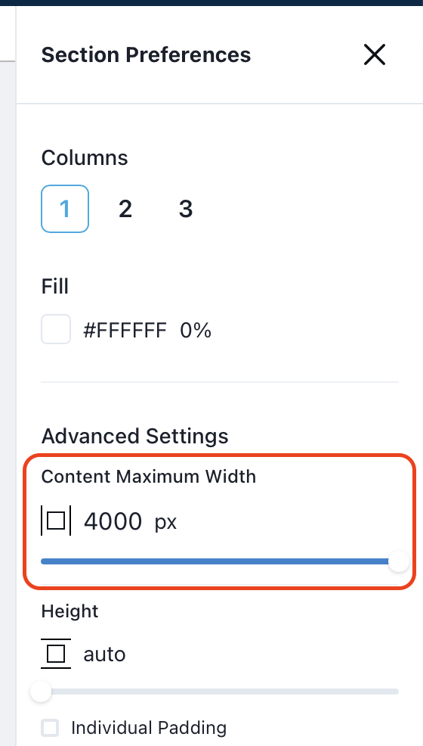Click the Content Maximum Width slider handle
The image size is (423, 746).
click(399, 561)
